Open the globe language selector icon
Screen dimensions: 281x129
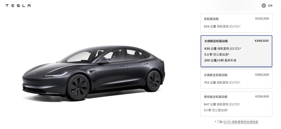pyautogui.click(x=264, y=6)
